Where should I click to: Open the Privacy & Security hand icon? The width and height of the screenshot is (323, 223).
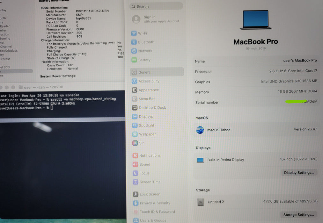[136, 203]
